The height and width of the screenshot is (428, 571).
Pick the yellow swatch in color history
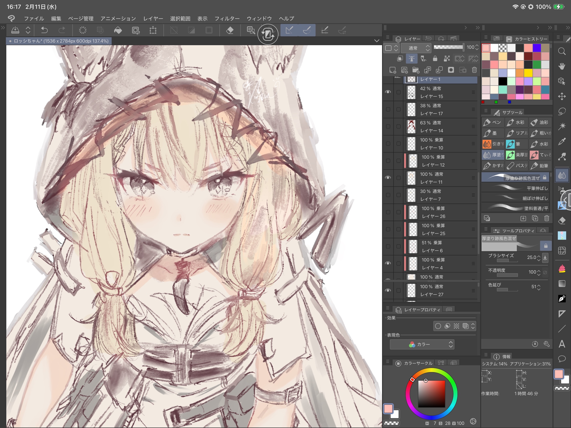tap(528, 73)
